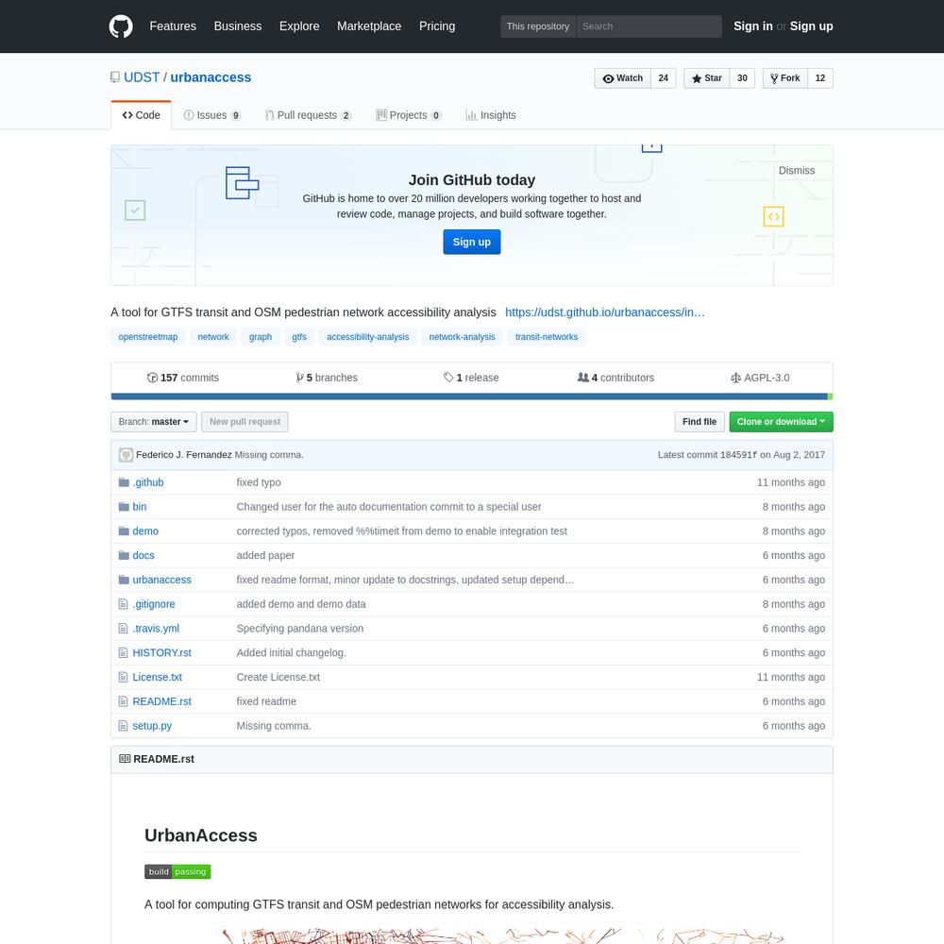944x944 pixels.
Task: Click Federico J. Fernandez's avatar
Action: [x=126, y=455]
